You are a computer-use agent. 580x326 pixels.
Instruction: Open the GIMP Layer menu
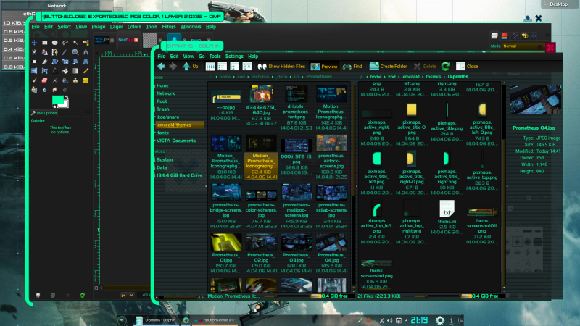116,27
